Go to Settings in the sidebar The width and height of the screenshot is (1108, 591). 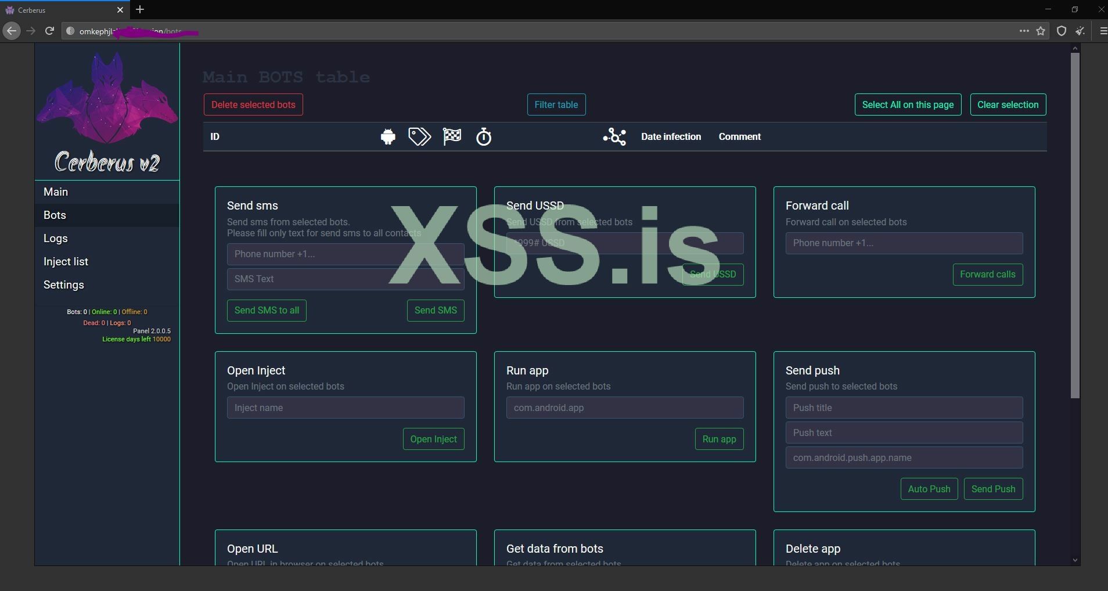(x=64, y=285)
